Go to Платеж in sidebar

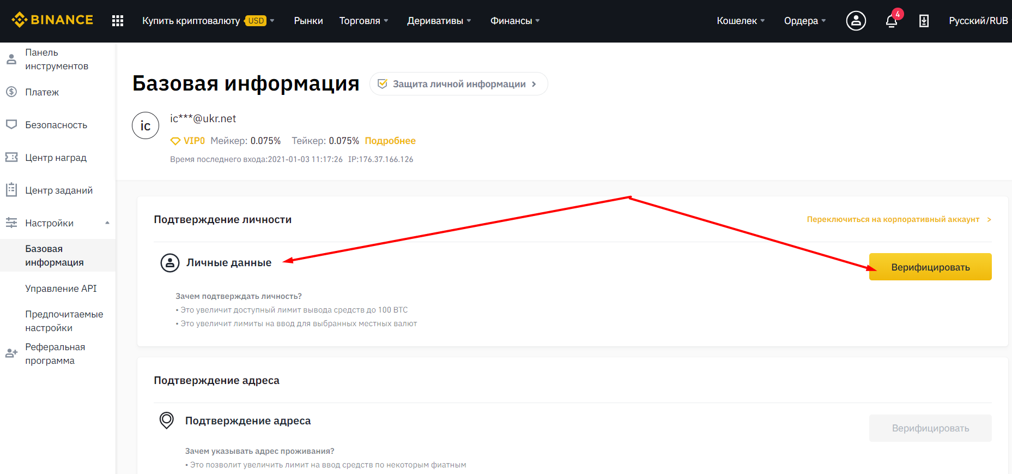(x=42, y=92)
